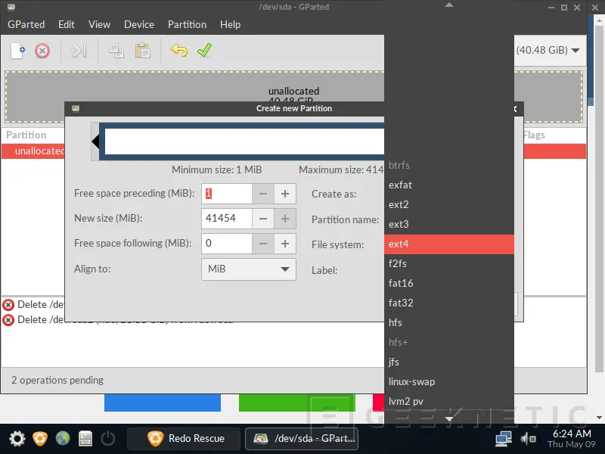Click the network tray icon

click(x=504, y=438)
